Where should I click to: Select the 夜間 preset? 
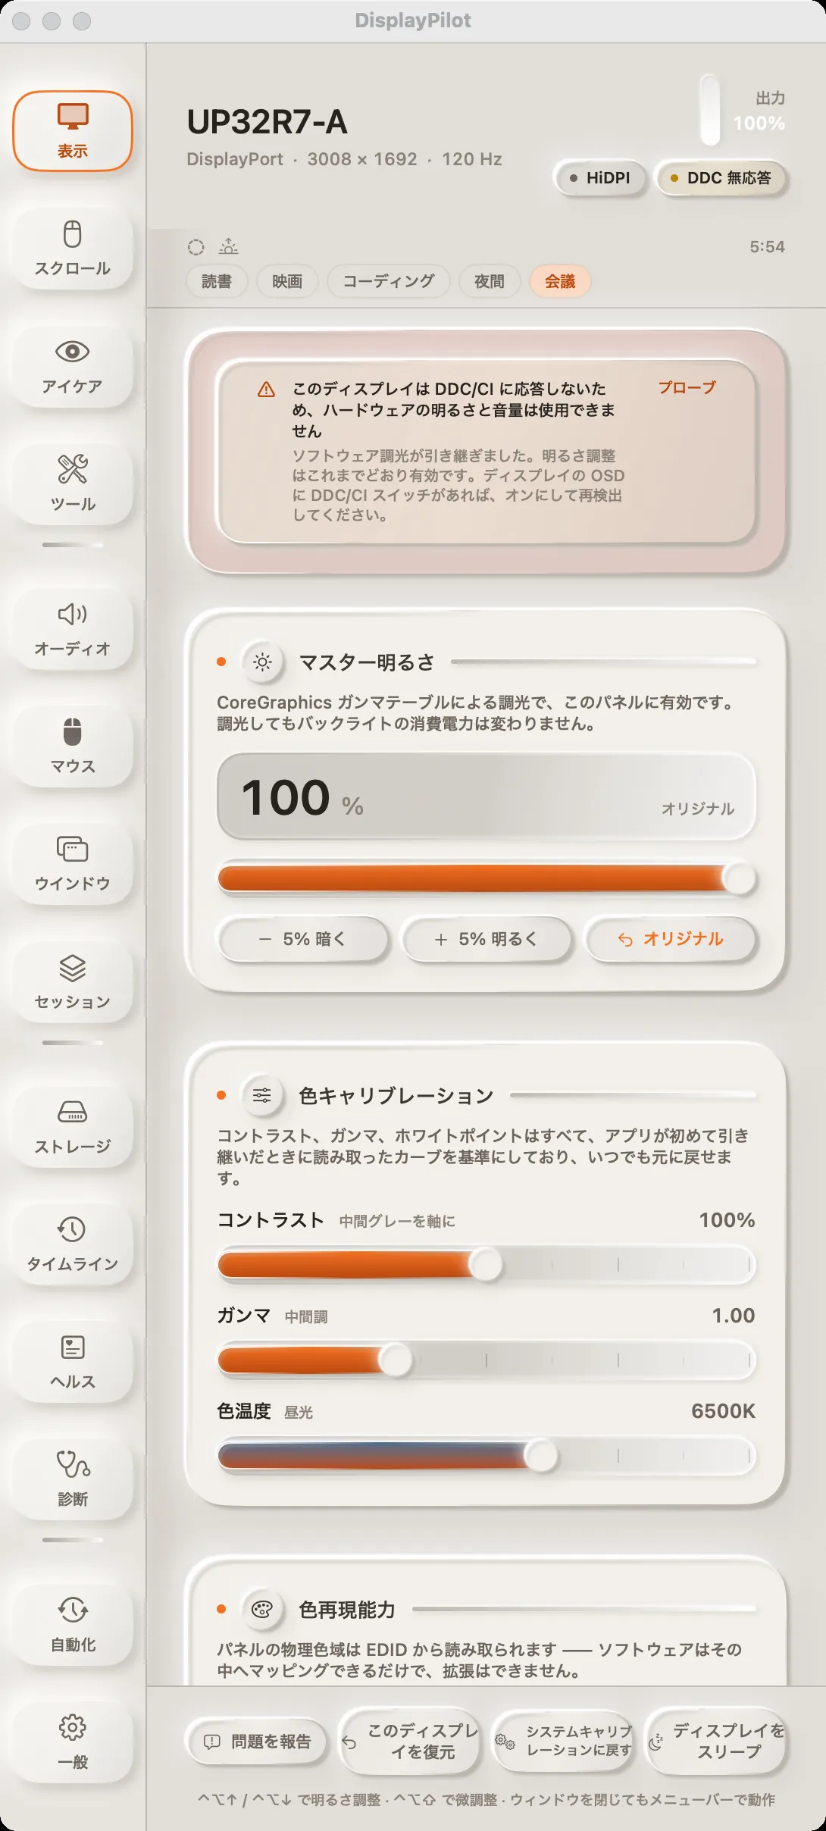pos(490,282)
